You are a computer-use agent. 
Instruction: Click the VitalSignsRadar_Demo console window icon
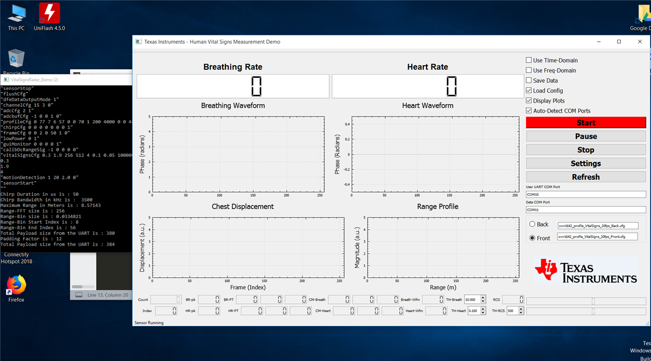(6, 80)
